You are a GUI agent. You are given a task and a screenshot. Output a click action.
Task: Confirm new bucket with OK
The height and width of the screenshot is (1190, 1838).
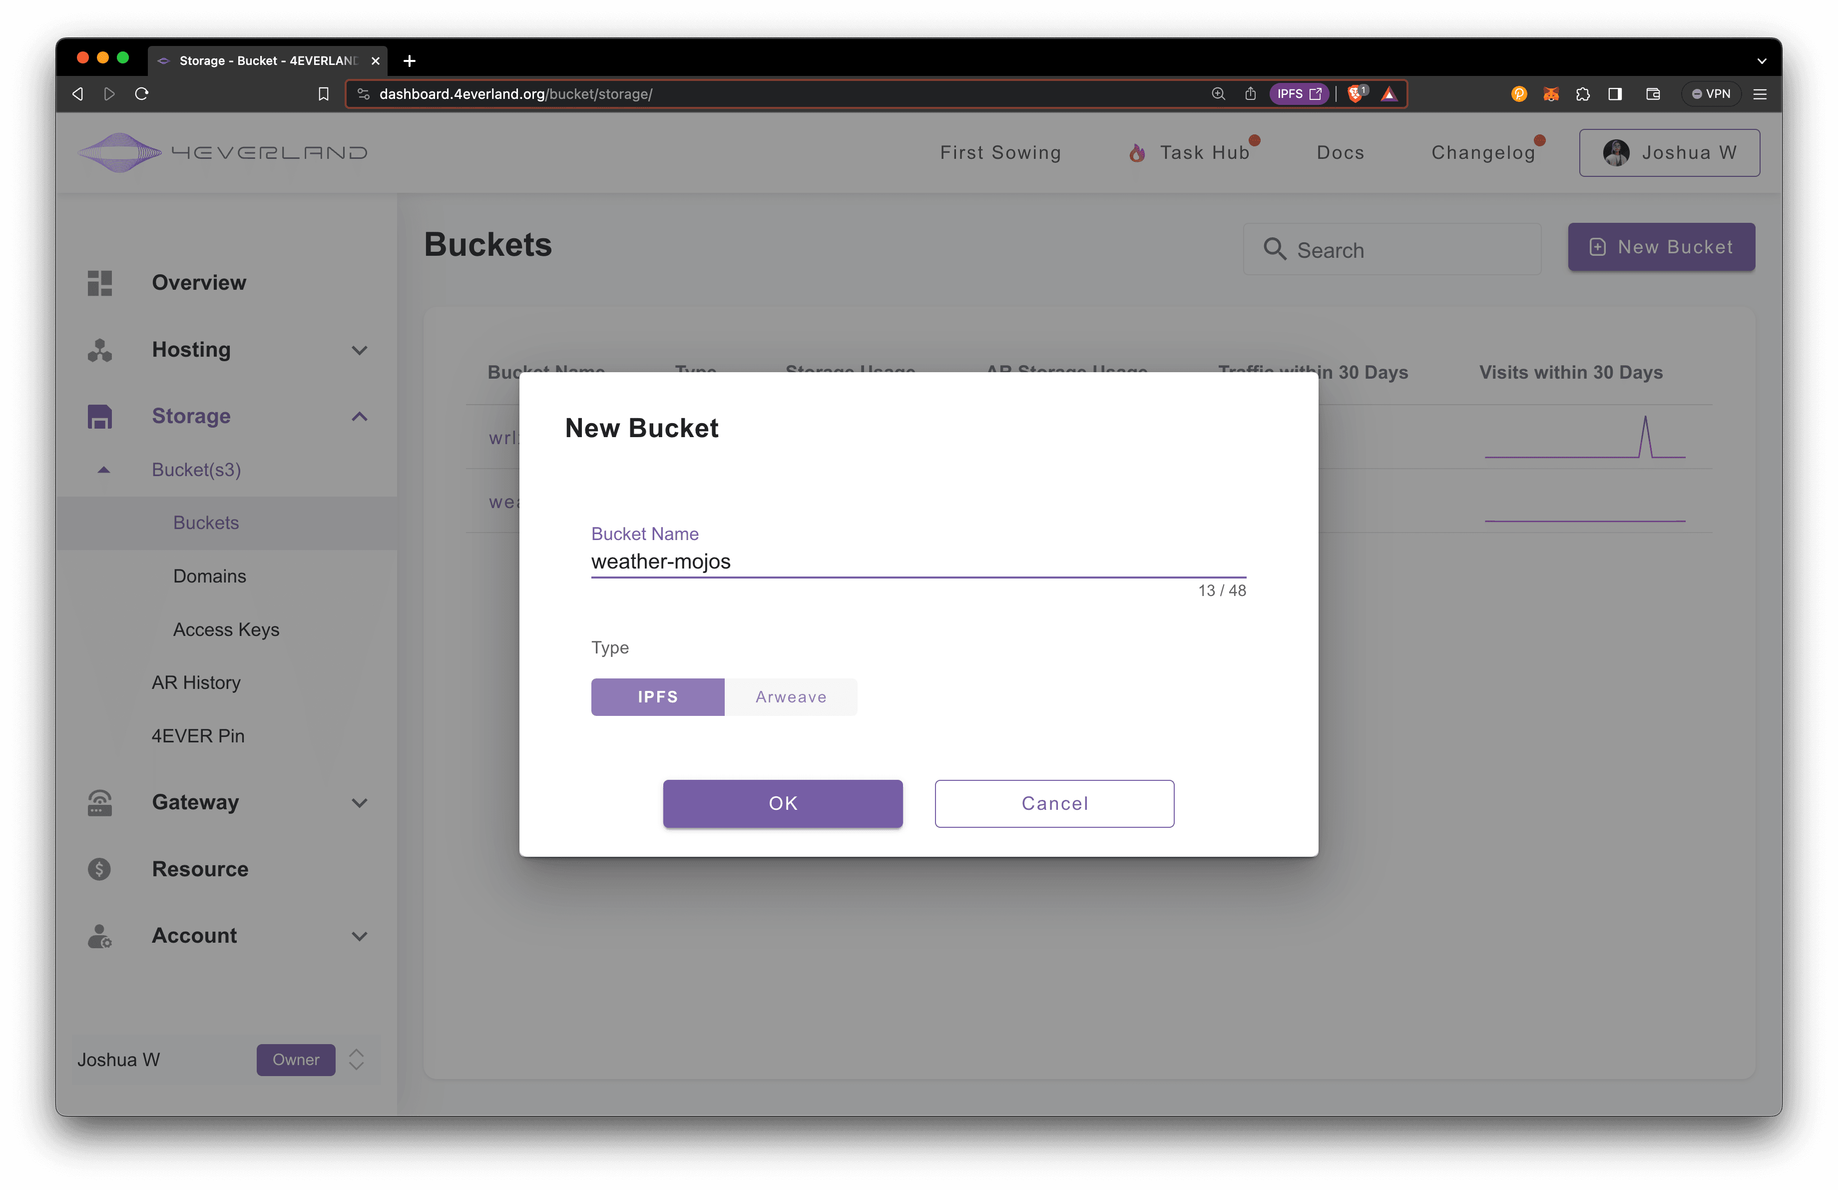click(x=782, y=803)
